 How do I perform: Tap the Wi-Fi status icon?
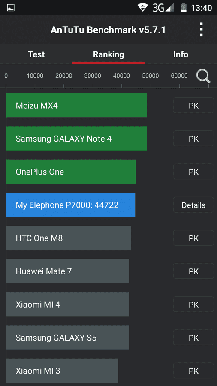coord(143,7)
